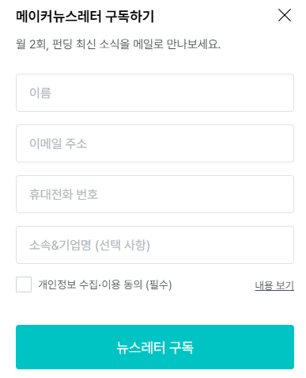Focus the 이름 input field
Screen dimensions: 306x378
155,93
